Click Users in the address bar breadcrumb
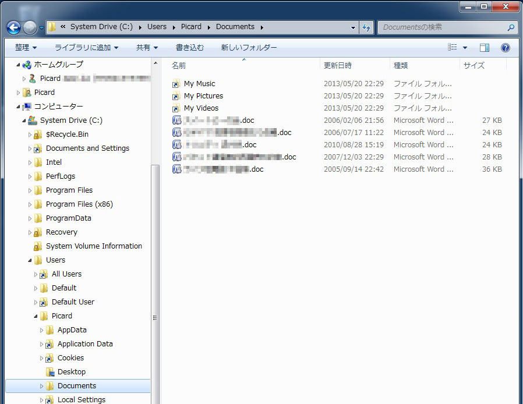The image size is (523, 404). point(157,27)
